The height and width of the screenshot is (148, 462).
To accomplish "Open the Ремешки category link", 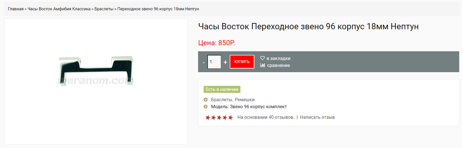I will pyautogui.click(x=245, y=100).
